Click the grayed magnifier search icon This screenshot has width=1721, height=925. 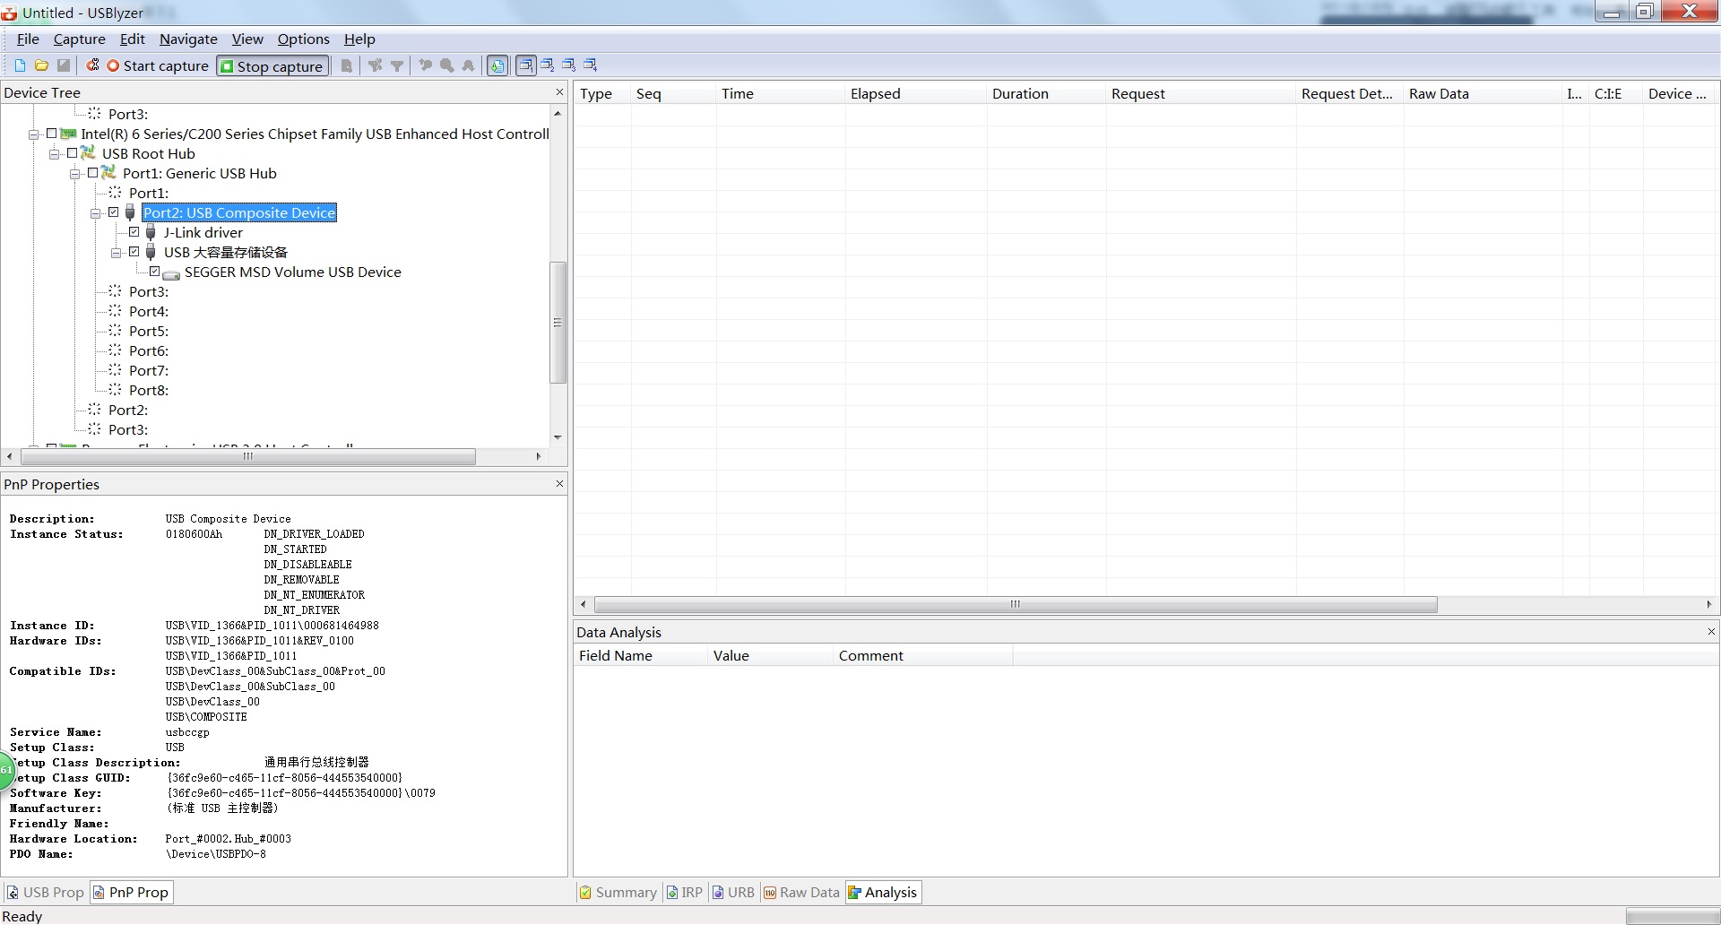(x=446, y=65)
